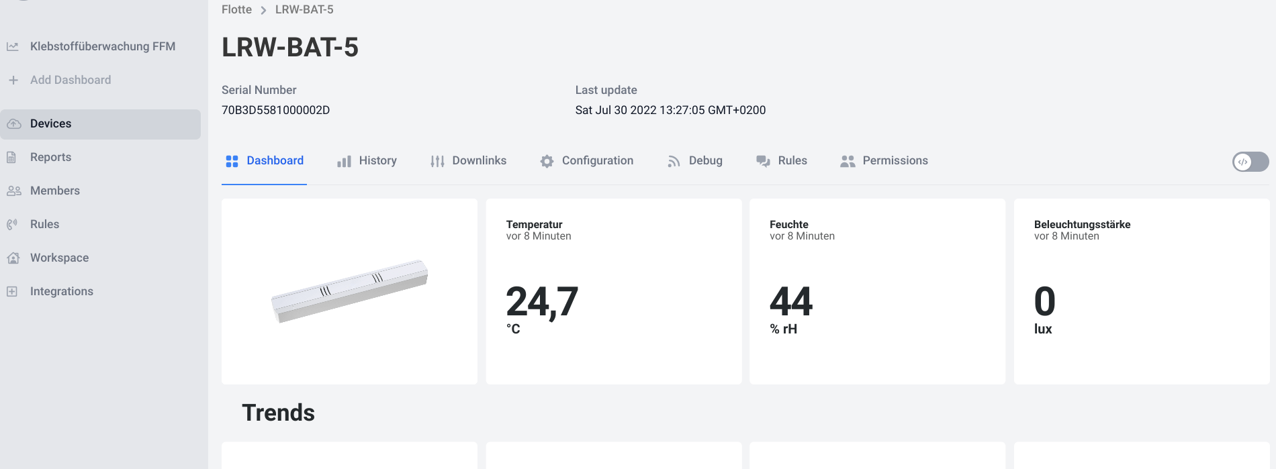Viewport: 1276px width, 469px height.
Task: Open Rules in the left sidebar
Action: click(44, 225)
